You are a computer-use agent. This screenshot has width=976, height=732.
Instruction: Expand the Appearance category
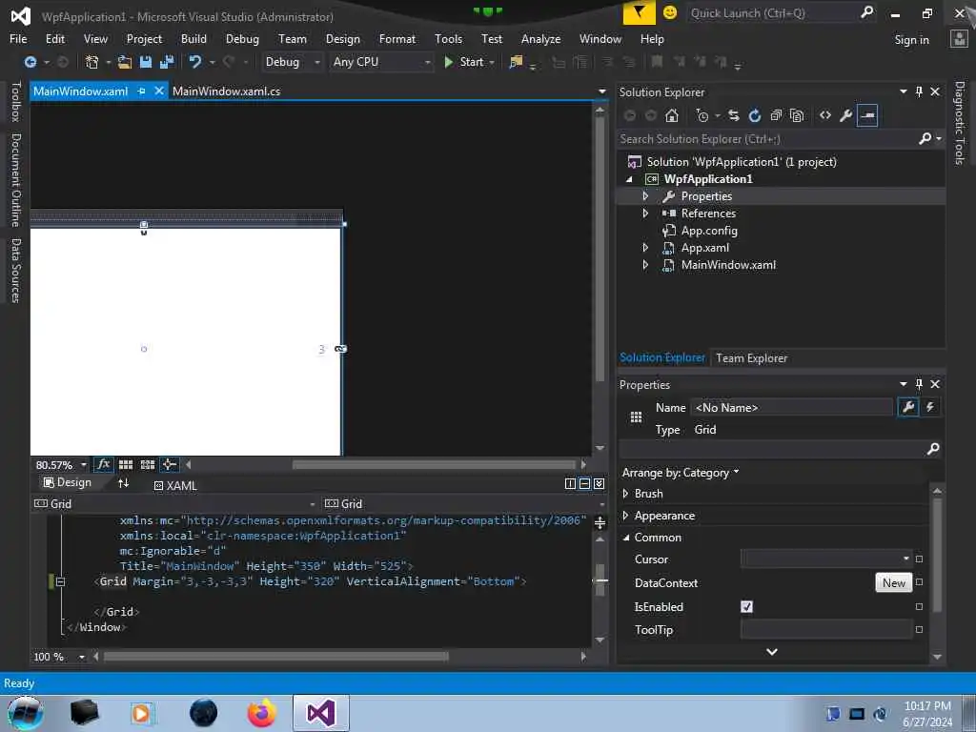point(625,516)
